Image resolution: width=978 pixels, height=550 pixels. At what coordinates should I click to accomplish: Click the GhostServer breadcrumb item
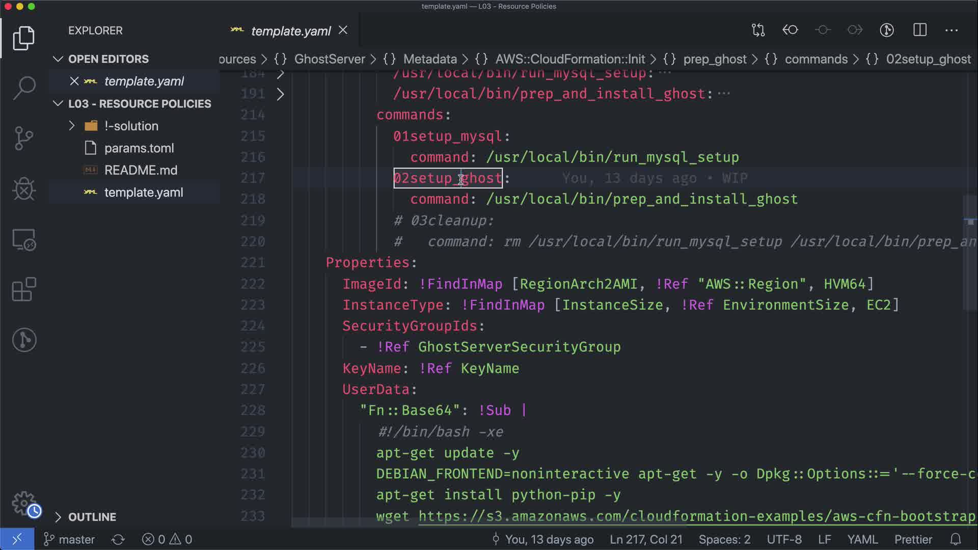[x=329, y=59]
